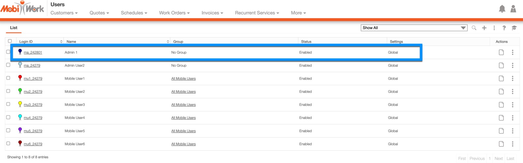The width and height of the screenshot is (523, 163).
Task: Check the box for Admin User2 row
Action: coord(8,65)
